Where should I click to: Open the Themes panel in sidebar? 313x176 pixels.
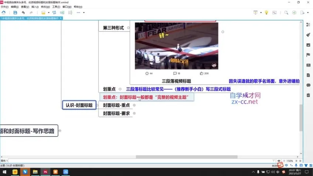click(308, 65)
